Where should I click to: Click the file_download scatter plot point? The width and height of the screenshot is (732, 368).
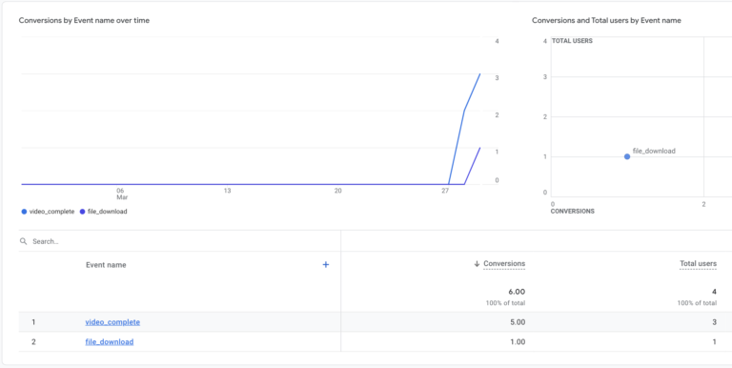[627, 156]
